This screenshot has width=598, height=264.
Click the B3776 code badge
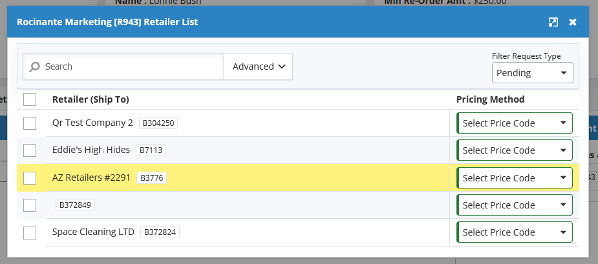[152, 178]
